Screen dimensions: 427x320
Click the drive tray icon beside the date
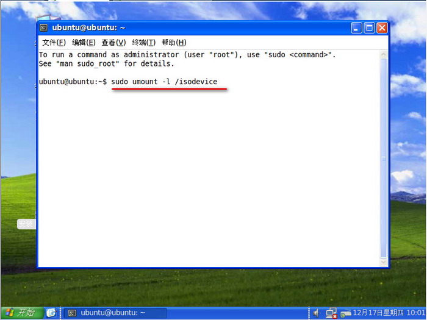[346, 314]
